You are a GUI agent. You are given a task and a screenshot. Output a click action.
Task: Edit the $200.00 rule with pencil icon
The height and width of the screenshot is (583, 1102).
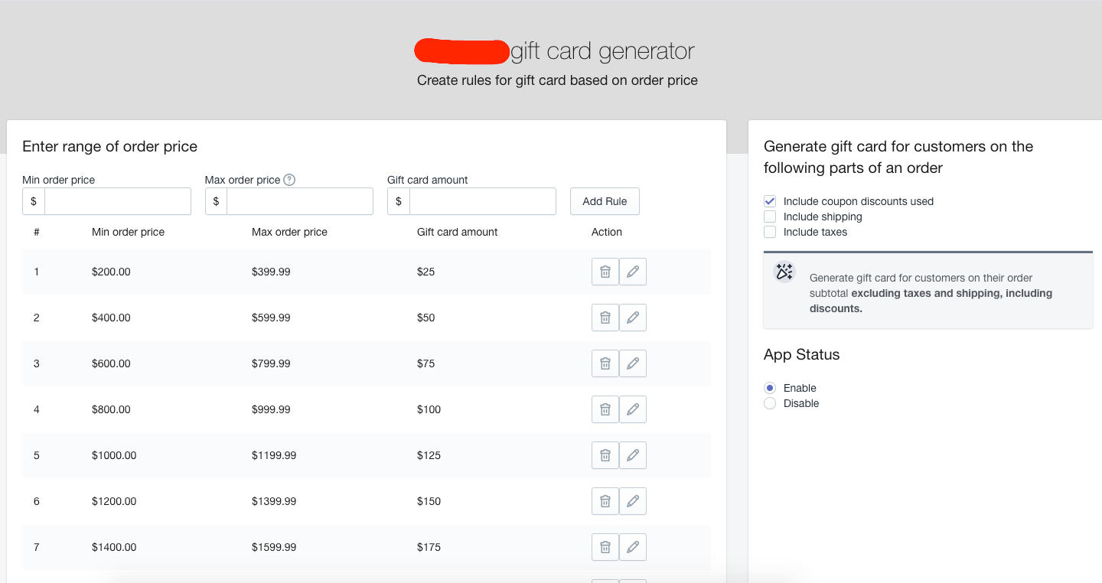pos(633,272)
